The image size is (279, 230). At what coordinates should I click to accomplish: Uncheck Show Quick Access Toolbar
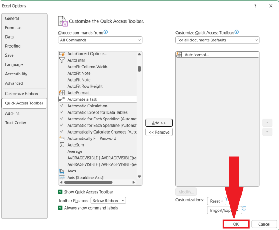click(61, 192)
